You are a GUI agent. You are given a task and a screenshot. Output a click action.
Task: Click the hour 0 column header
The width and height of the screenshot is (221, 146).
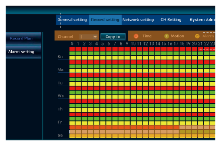coord(72,44)
